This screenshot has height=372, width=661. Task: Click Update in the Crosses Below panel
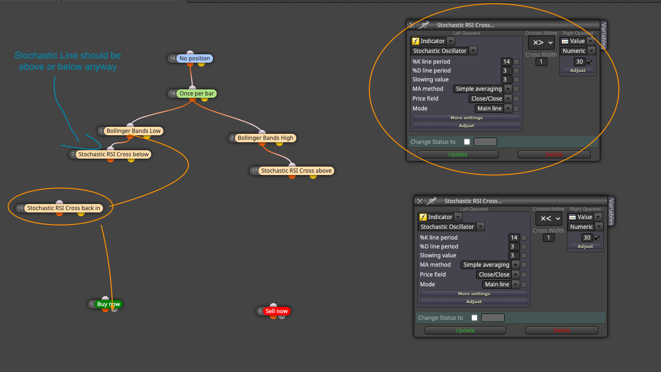tap(465, 330)
